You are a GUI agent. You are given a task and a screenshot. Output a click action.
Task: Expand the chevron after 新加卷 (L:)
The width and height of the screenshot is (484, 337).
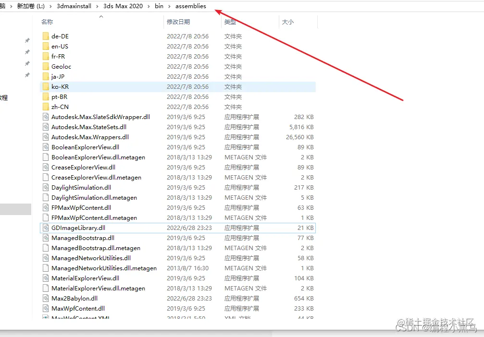click(50, 6)
